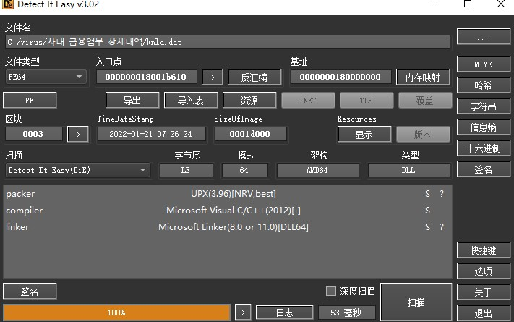Image resolution: width=514 pixels, height=322 pixels.
Task: Open the 选项 options button
Action: tap(484, 271)
